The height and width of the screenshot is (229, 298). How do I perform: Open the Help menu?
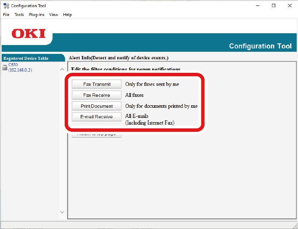[x=67, y=15]
